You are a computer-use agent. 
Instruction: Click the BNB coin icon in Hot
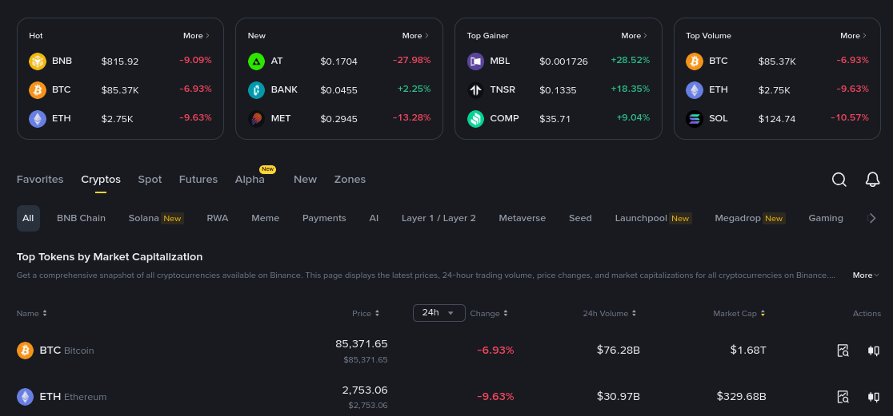(38, 61)
